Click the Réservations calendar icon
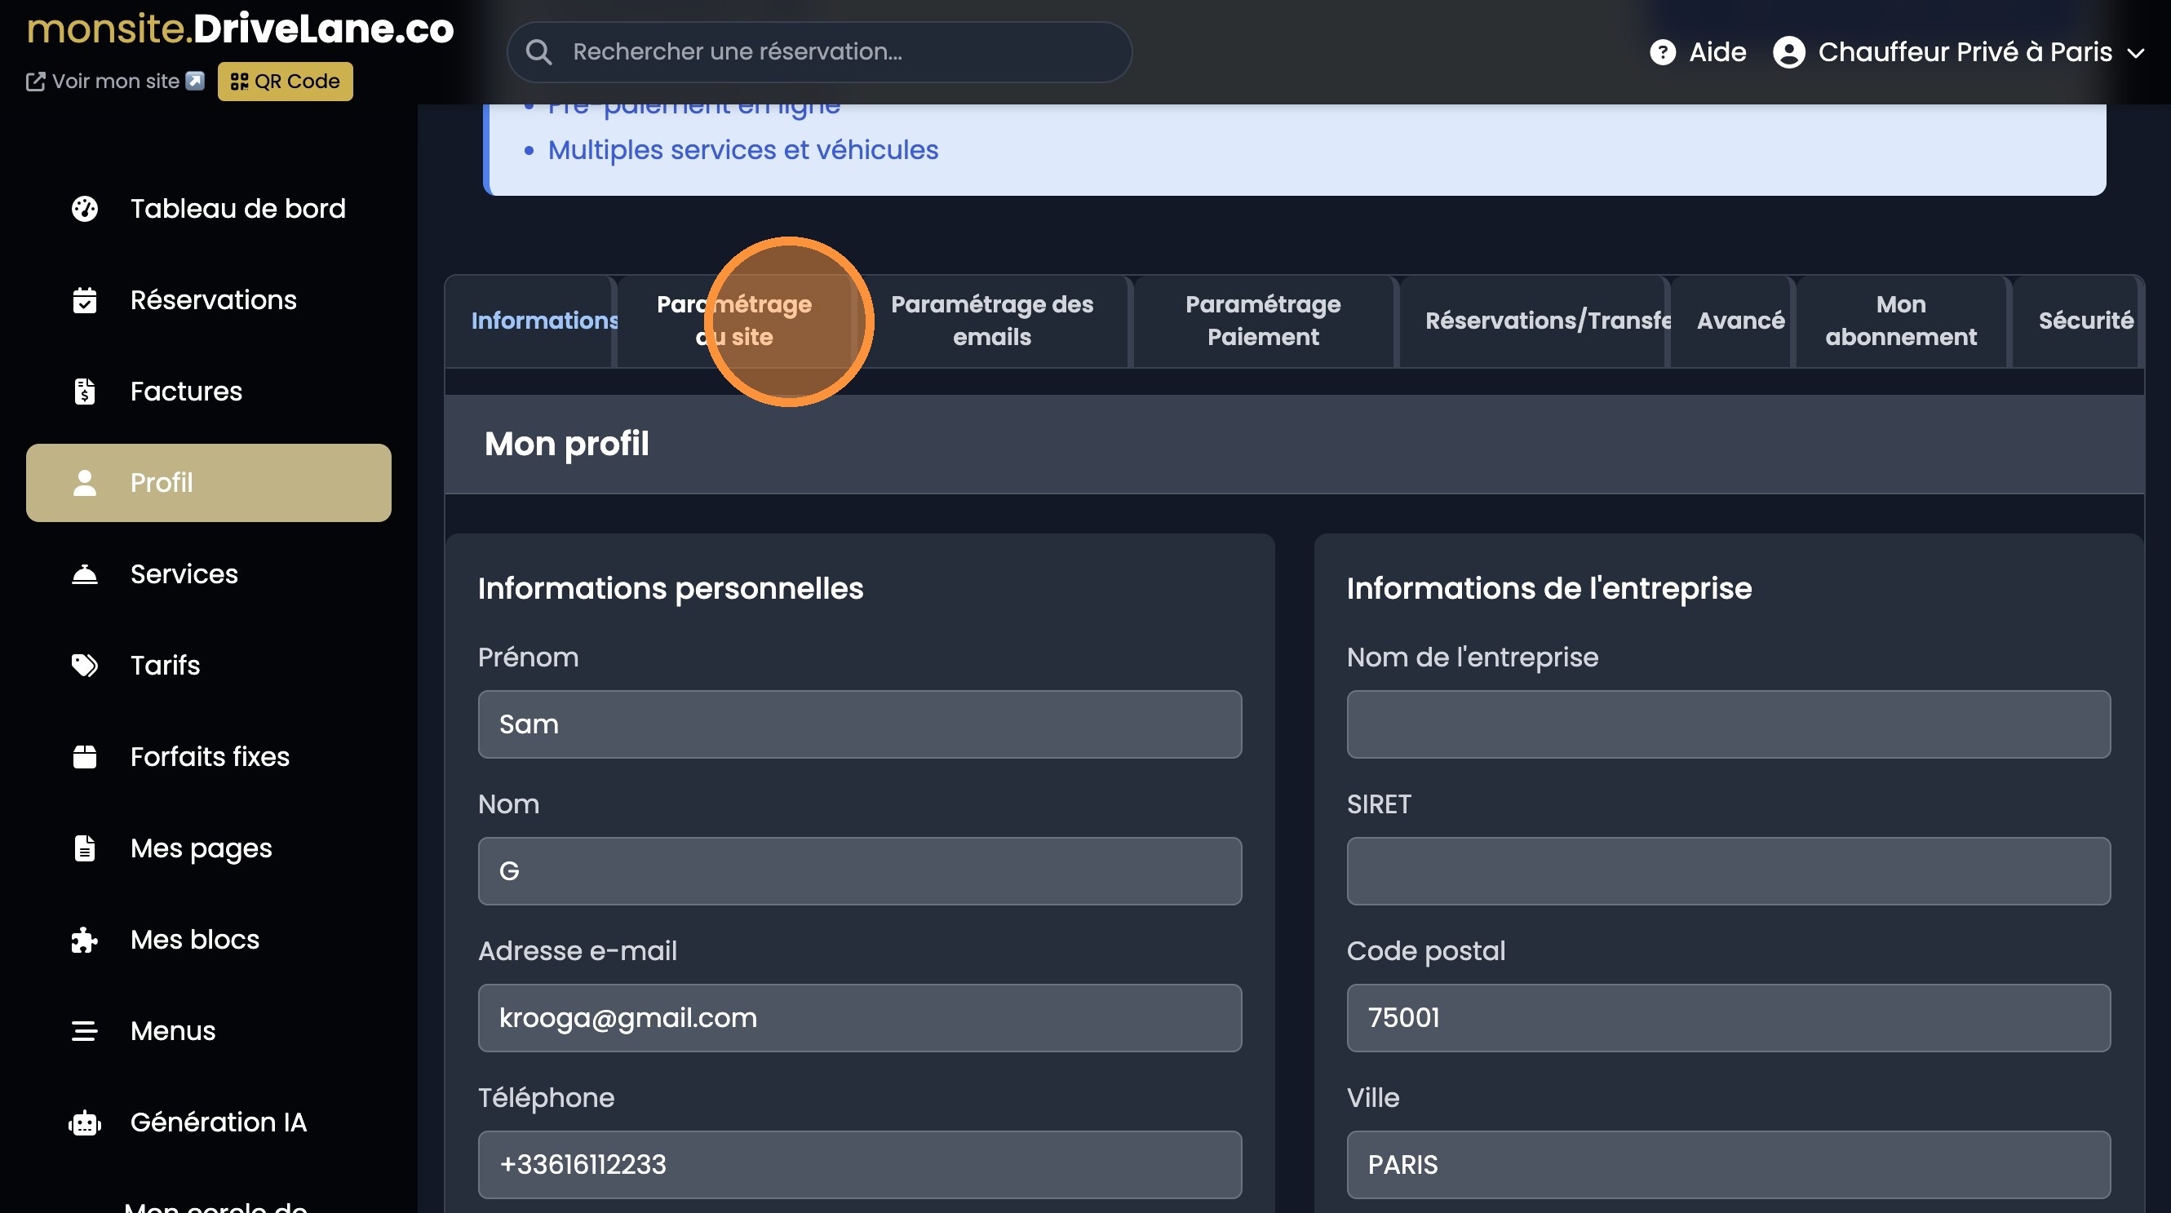The image size is (2171, 1213). coord(84,300)
